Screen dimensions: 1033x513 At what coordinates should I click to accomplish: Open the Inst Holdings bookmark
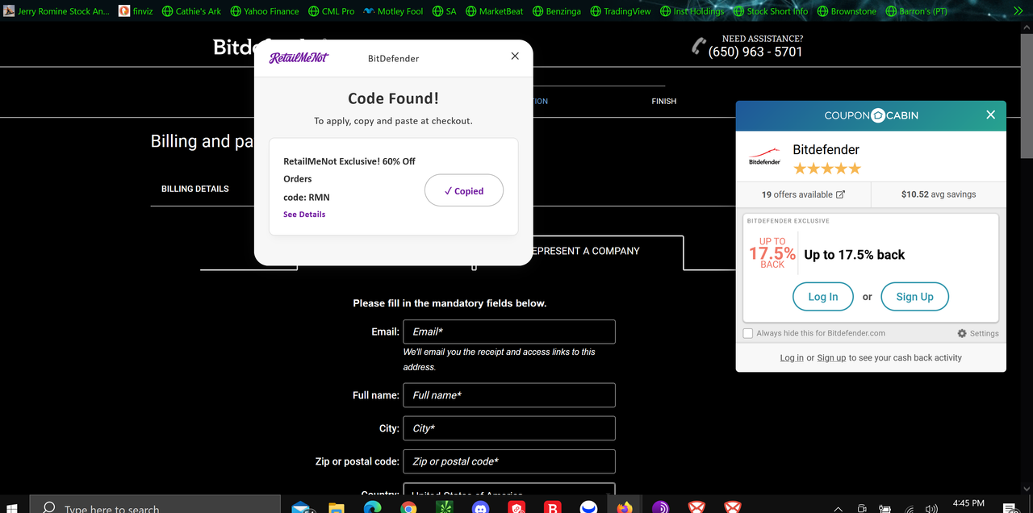pyautogui.click(x=692, y=11)
